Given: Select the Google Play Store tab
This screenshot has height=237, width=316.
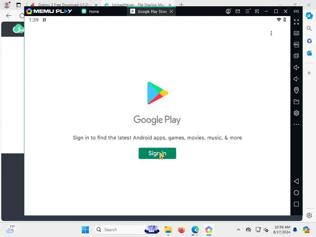Looking at the screenshot, I should pos(149,11).
